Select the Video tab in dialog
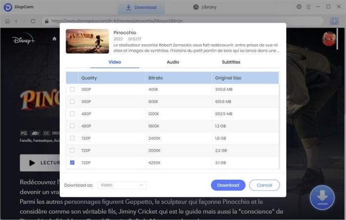The image size is (346, 220). 115,62
